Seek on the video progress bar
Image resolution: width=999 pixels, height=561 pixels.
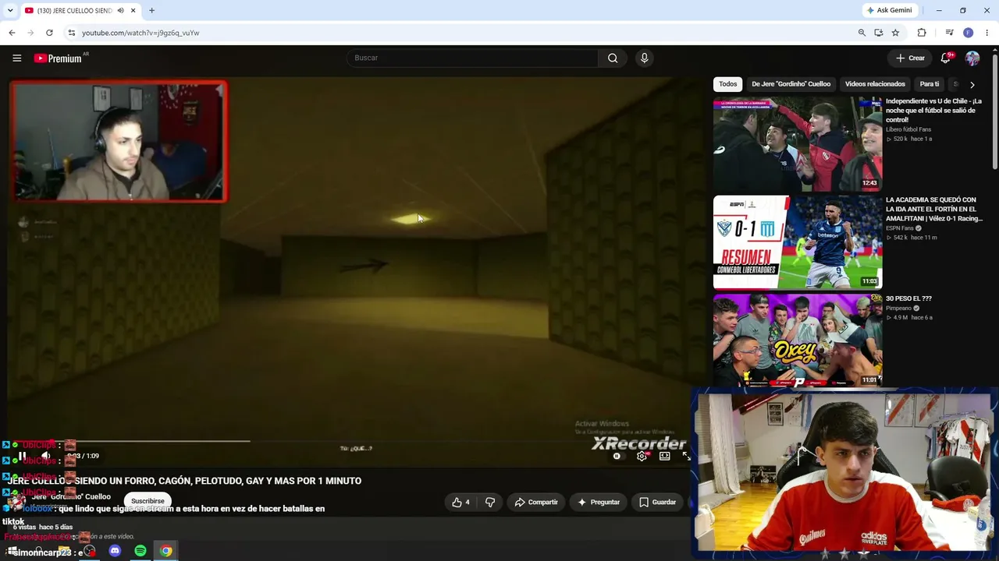(x=349, y=441)
